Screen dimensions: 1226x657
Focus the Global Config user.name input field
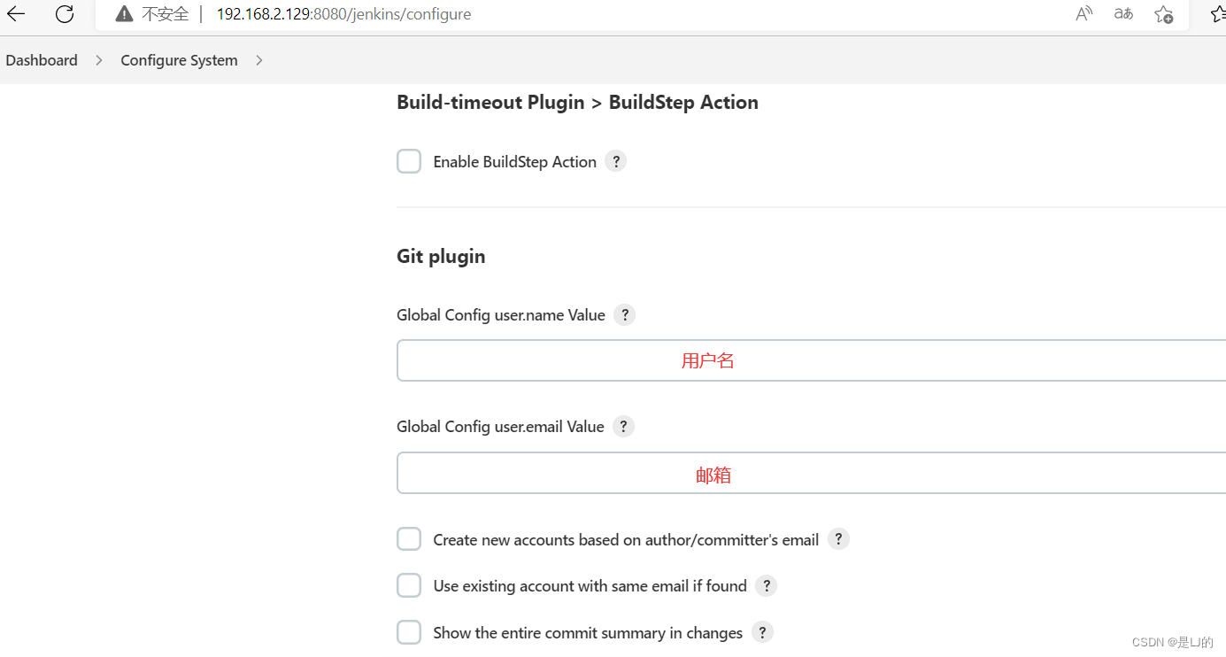(x=811, y=360)
